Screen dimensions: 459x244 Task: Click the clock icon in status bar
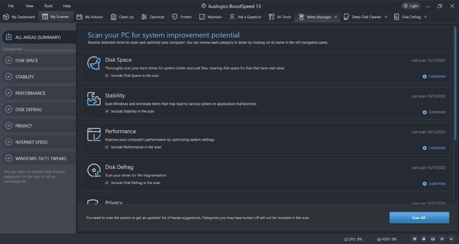(x=424, y=239)
